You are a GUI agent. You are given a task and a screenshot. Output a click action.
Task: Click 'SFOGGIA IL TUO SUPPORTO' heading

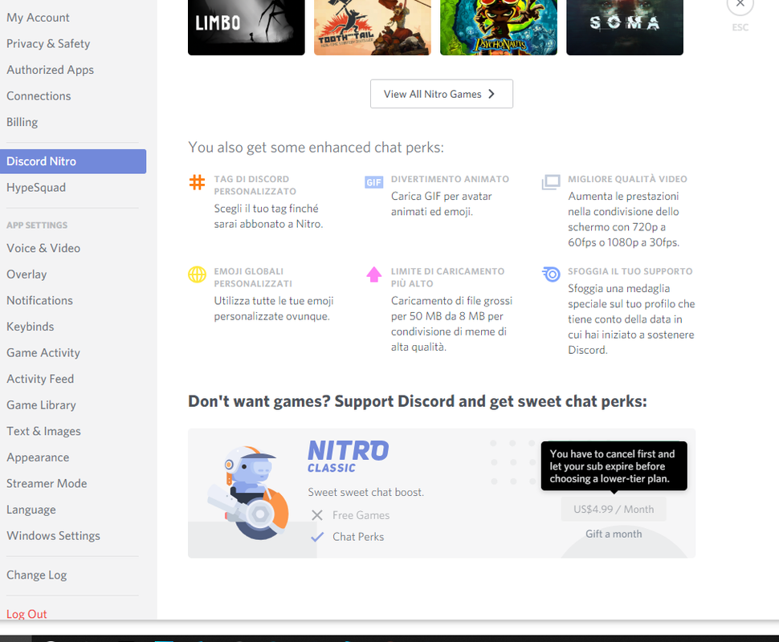pyautogui.click(x=630, y=271)
